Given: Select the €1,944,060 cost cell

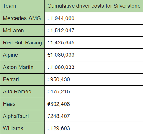Looking at the screenshot, I should click(x=94, y=18).
